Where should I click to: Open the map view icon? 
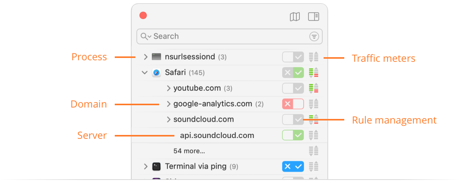[295, 17]
